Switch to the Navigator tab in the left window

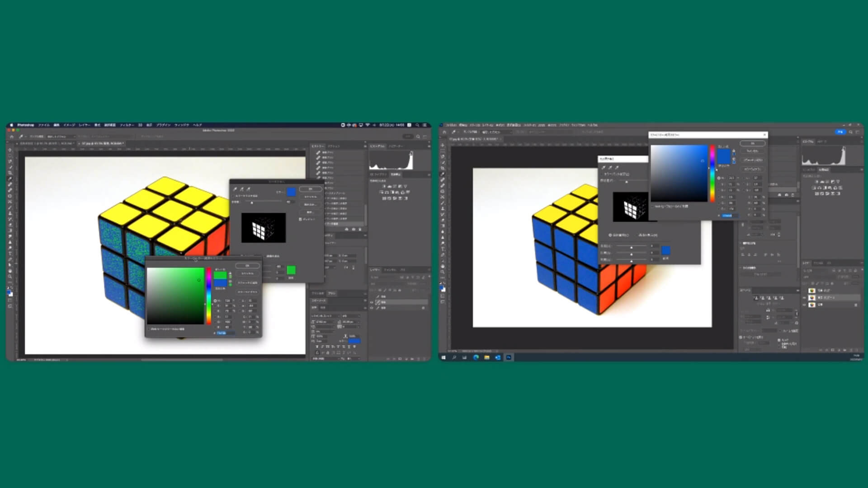[x=396, y=146]
